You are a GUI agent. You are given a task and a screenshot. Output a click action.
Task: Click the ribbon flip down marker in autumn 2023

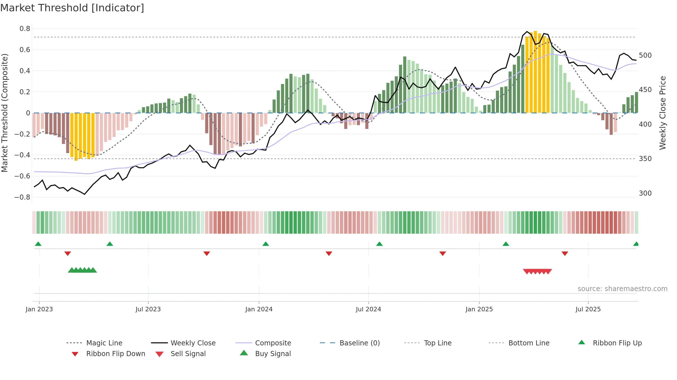click(x=207, y=254)
